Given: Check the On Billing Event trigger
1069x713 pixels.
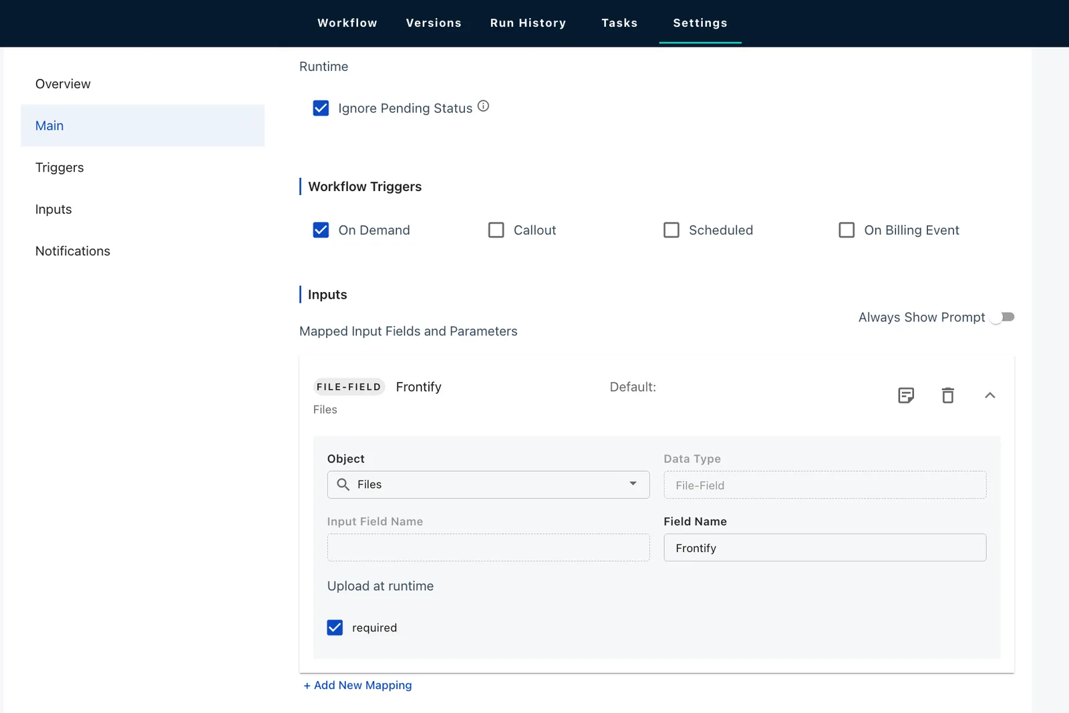Looking at the screenshot, I should (847, 230).
